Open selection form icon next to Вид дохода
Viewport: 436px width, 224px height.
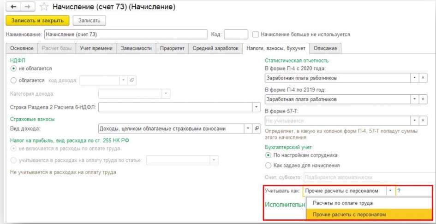coord(257,129)
